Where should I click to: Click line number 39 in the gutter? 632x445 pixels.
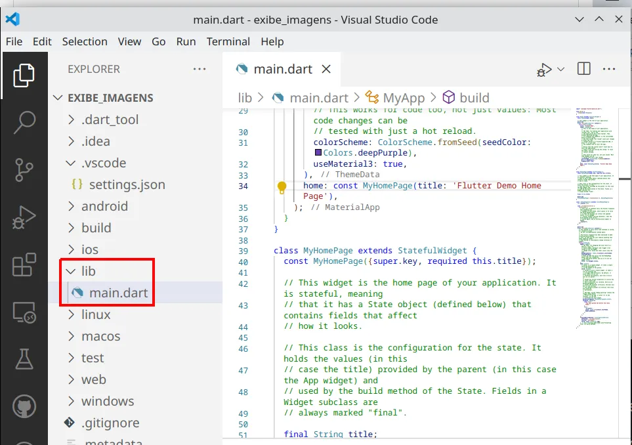tap(243, 251)
